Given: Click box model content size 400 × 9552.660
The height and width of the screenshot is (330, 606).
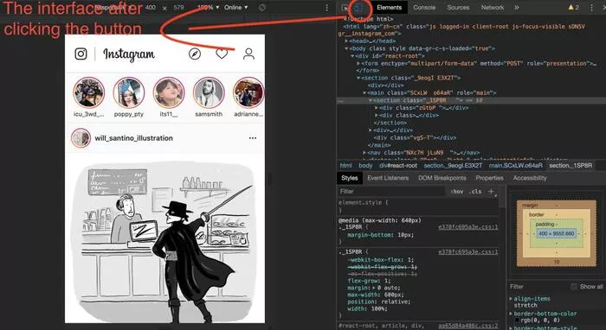Looking at the screenshot, I should click(556, 233).
